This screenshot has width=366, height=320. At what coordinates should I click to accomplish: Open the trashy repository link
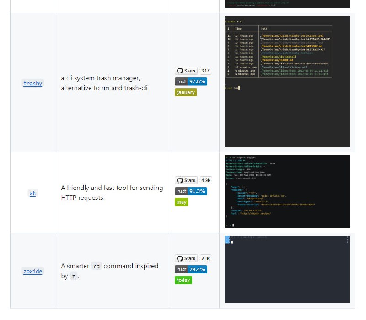32,83
